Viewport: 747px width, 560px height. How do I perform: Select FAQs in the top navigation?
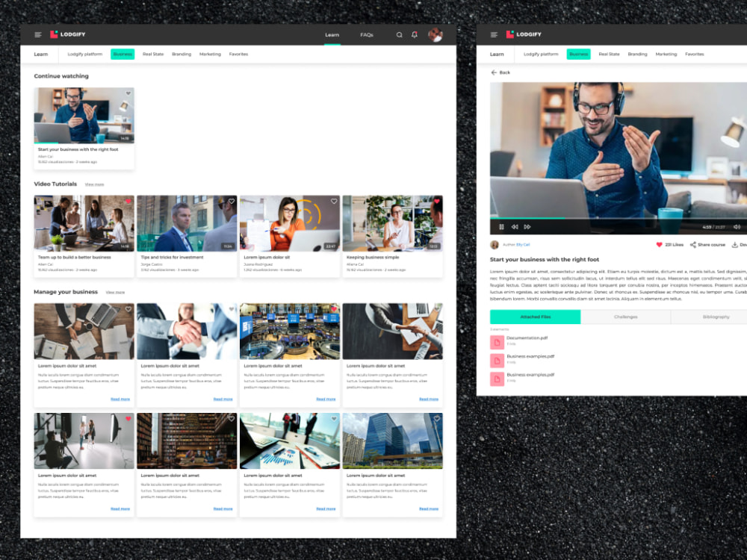tap(367, 35)
